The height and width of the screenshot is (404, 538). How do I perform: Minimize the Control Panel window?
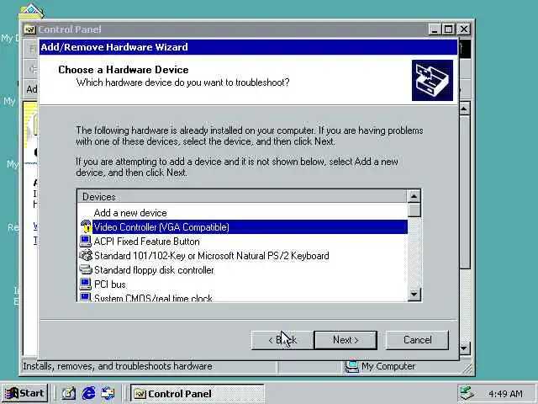(435, 29)
